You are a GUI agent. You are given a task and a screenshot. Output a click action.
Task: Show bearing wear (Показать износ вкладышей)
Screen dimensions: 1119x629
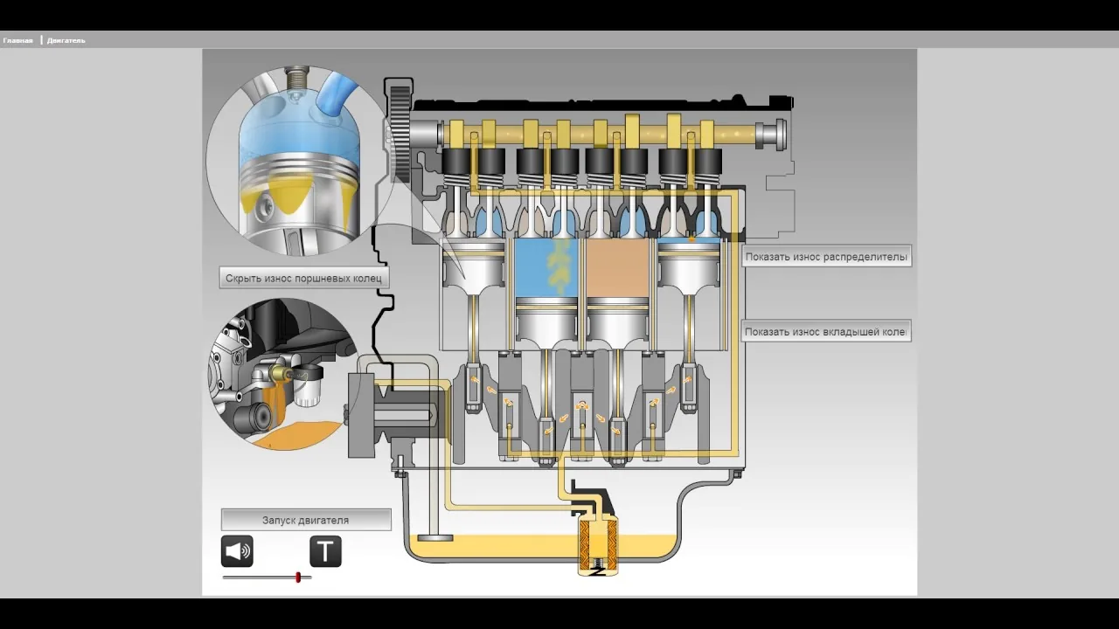[826, 332]
